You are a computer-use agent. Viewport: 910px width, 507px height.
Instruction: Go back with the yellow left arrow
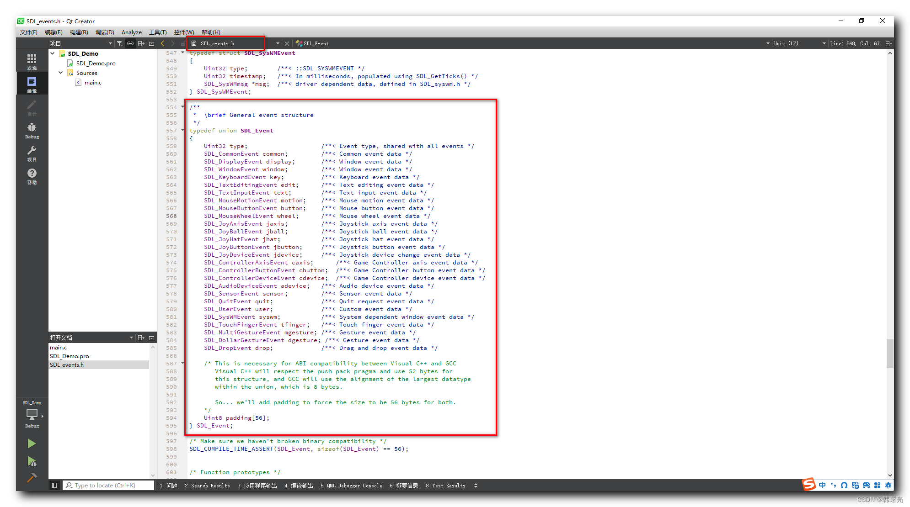(162, 43)
